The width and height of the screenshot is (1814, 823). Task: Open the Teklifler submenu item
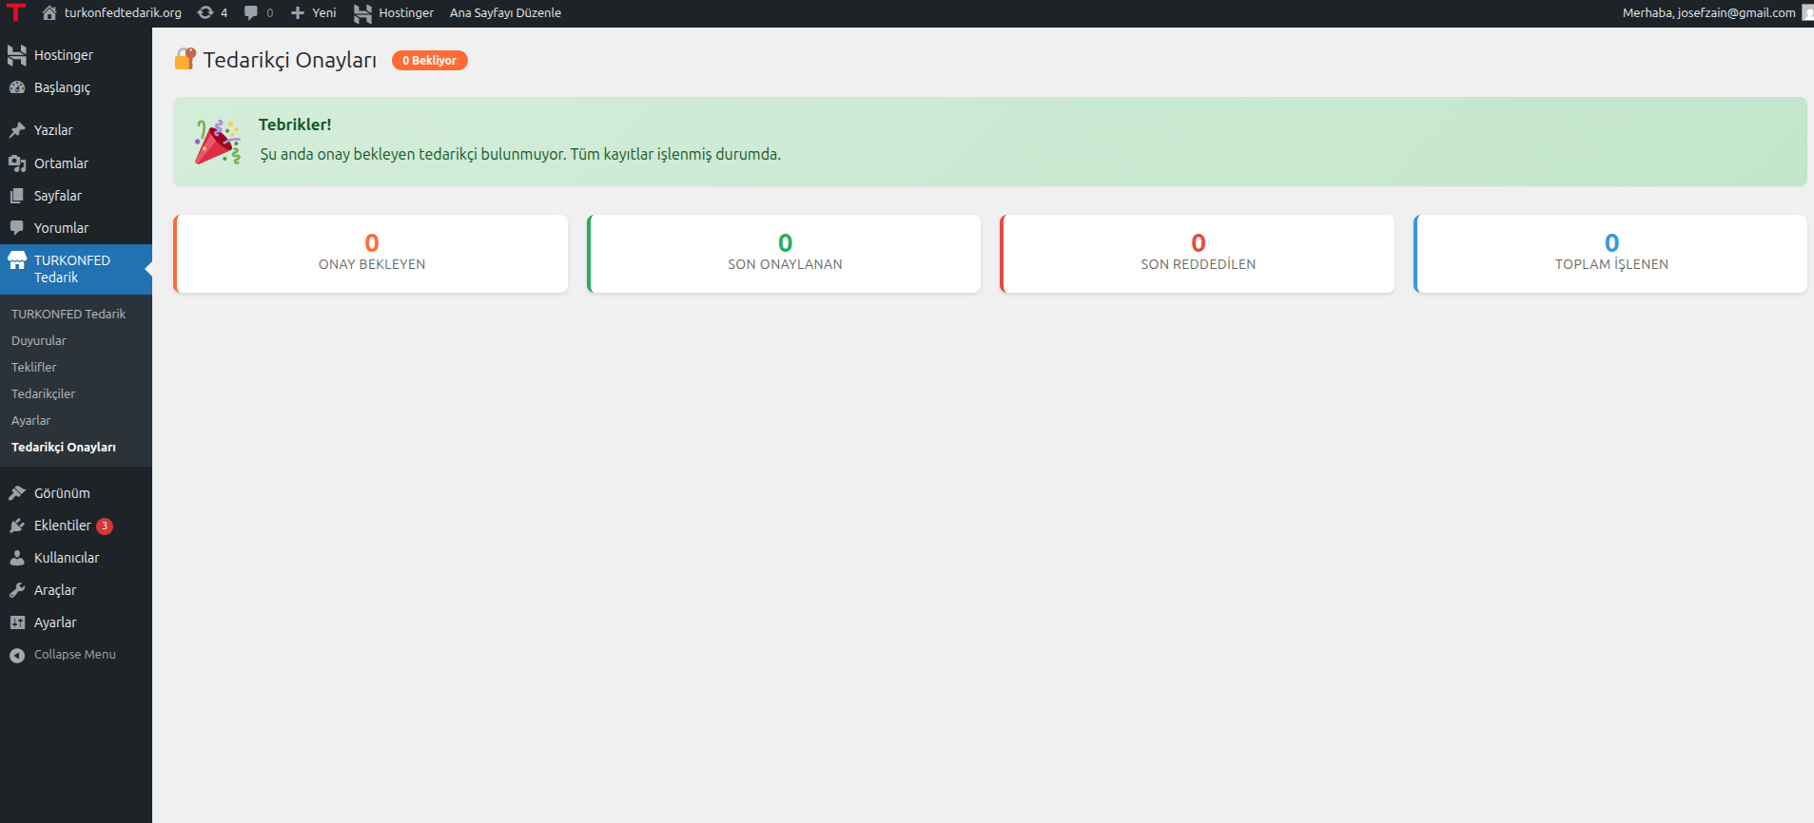34,367
